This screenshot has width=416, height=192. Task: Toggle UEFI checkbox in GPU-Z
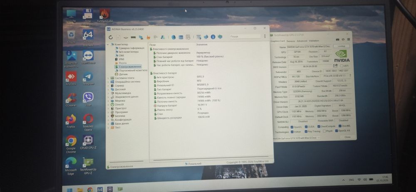click(341, 66)
